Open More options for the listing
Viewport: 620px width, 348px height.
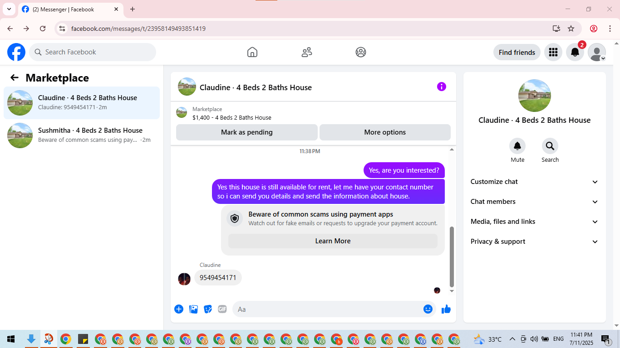coord(385,132)
